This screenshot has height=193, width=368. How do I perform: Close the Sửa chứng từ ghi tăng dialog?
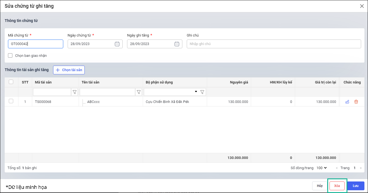(362, 6)
